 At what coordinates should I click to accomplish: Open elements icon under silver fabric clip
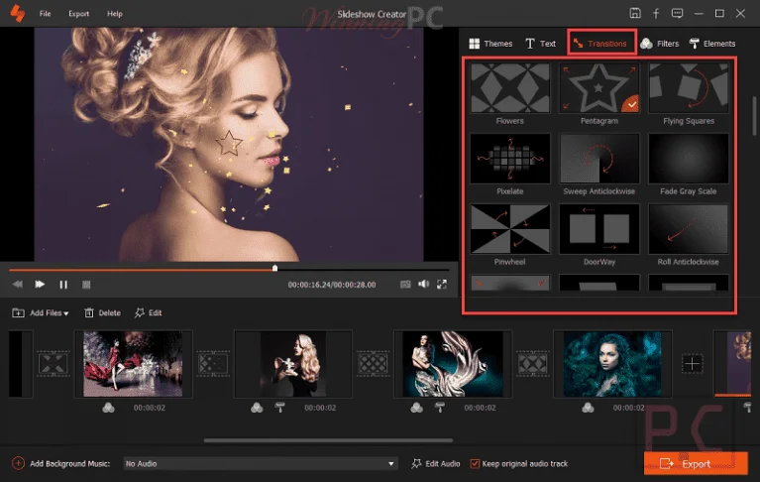pyautogui.click(x=440, y=408)
